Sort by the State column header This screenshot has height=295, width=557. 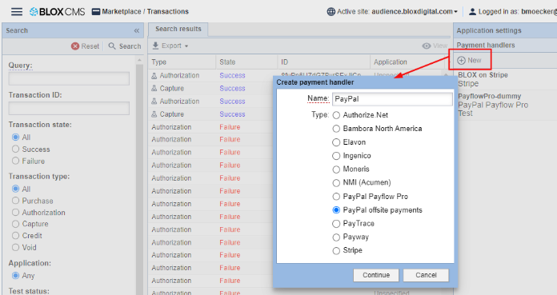(246, 62)
